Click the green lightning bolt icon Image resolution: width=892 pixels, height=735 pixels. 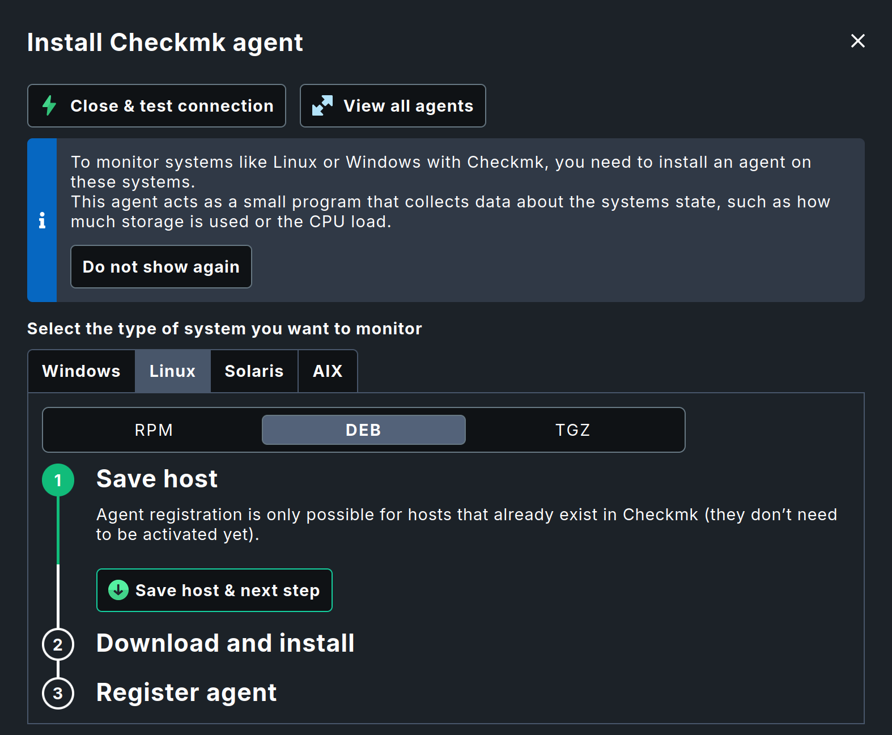[x=49, y=105]
